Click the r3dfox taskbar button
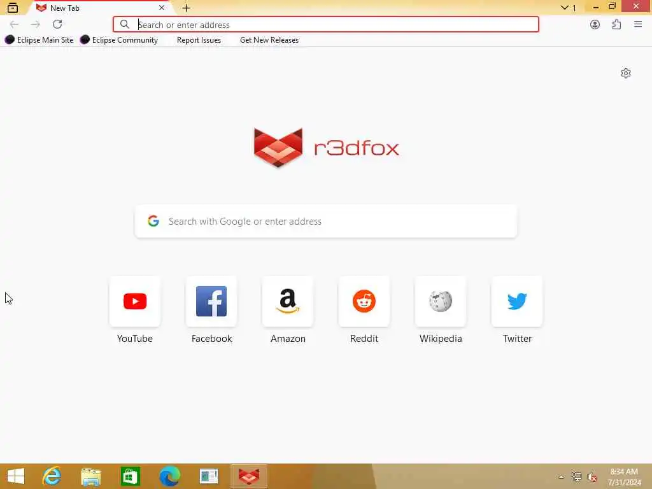Viewport: 652px width, 489px height. coord(249,476)
